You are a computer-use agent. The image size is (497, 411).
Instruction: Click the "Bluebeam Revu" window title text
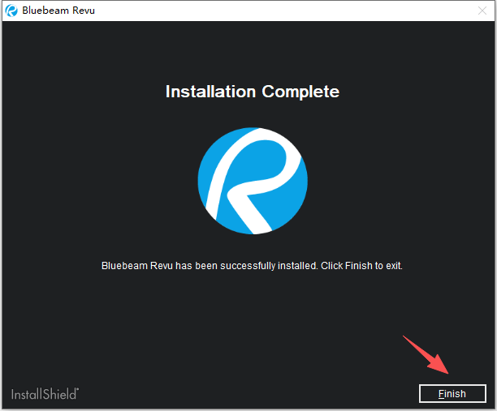coord(58,11)
